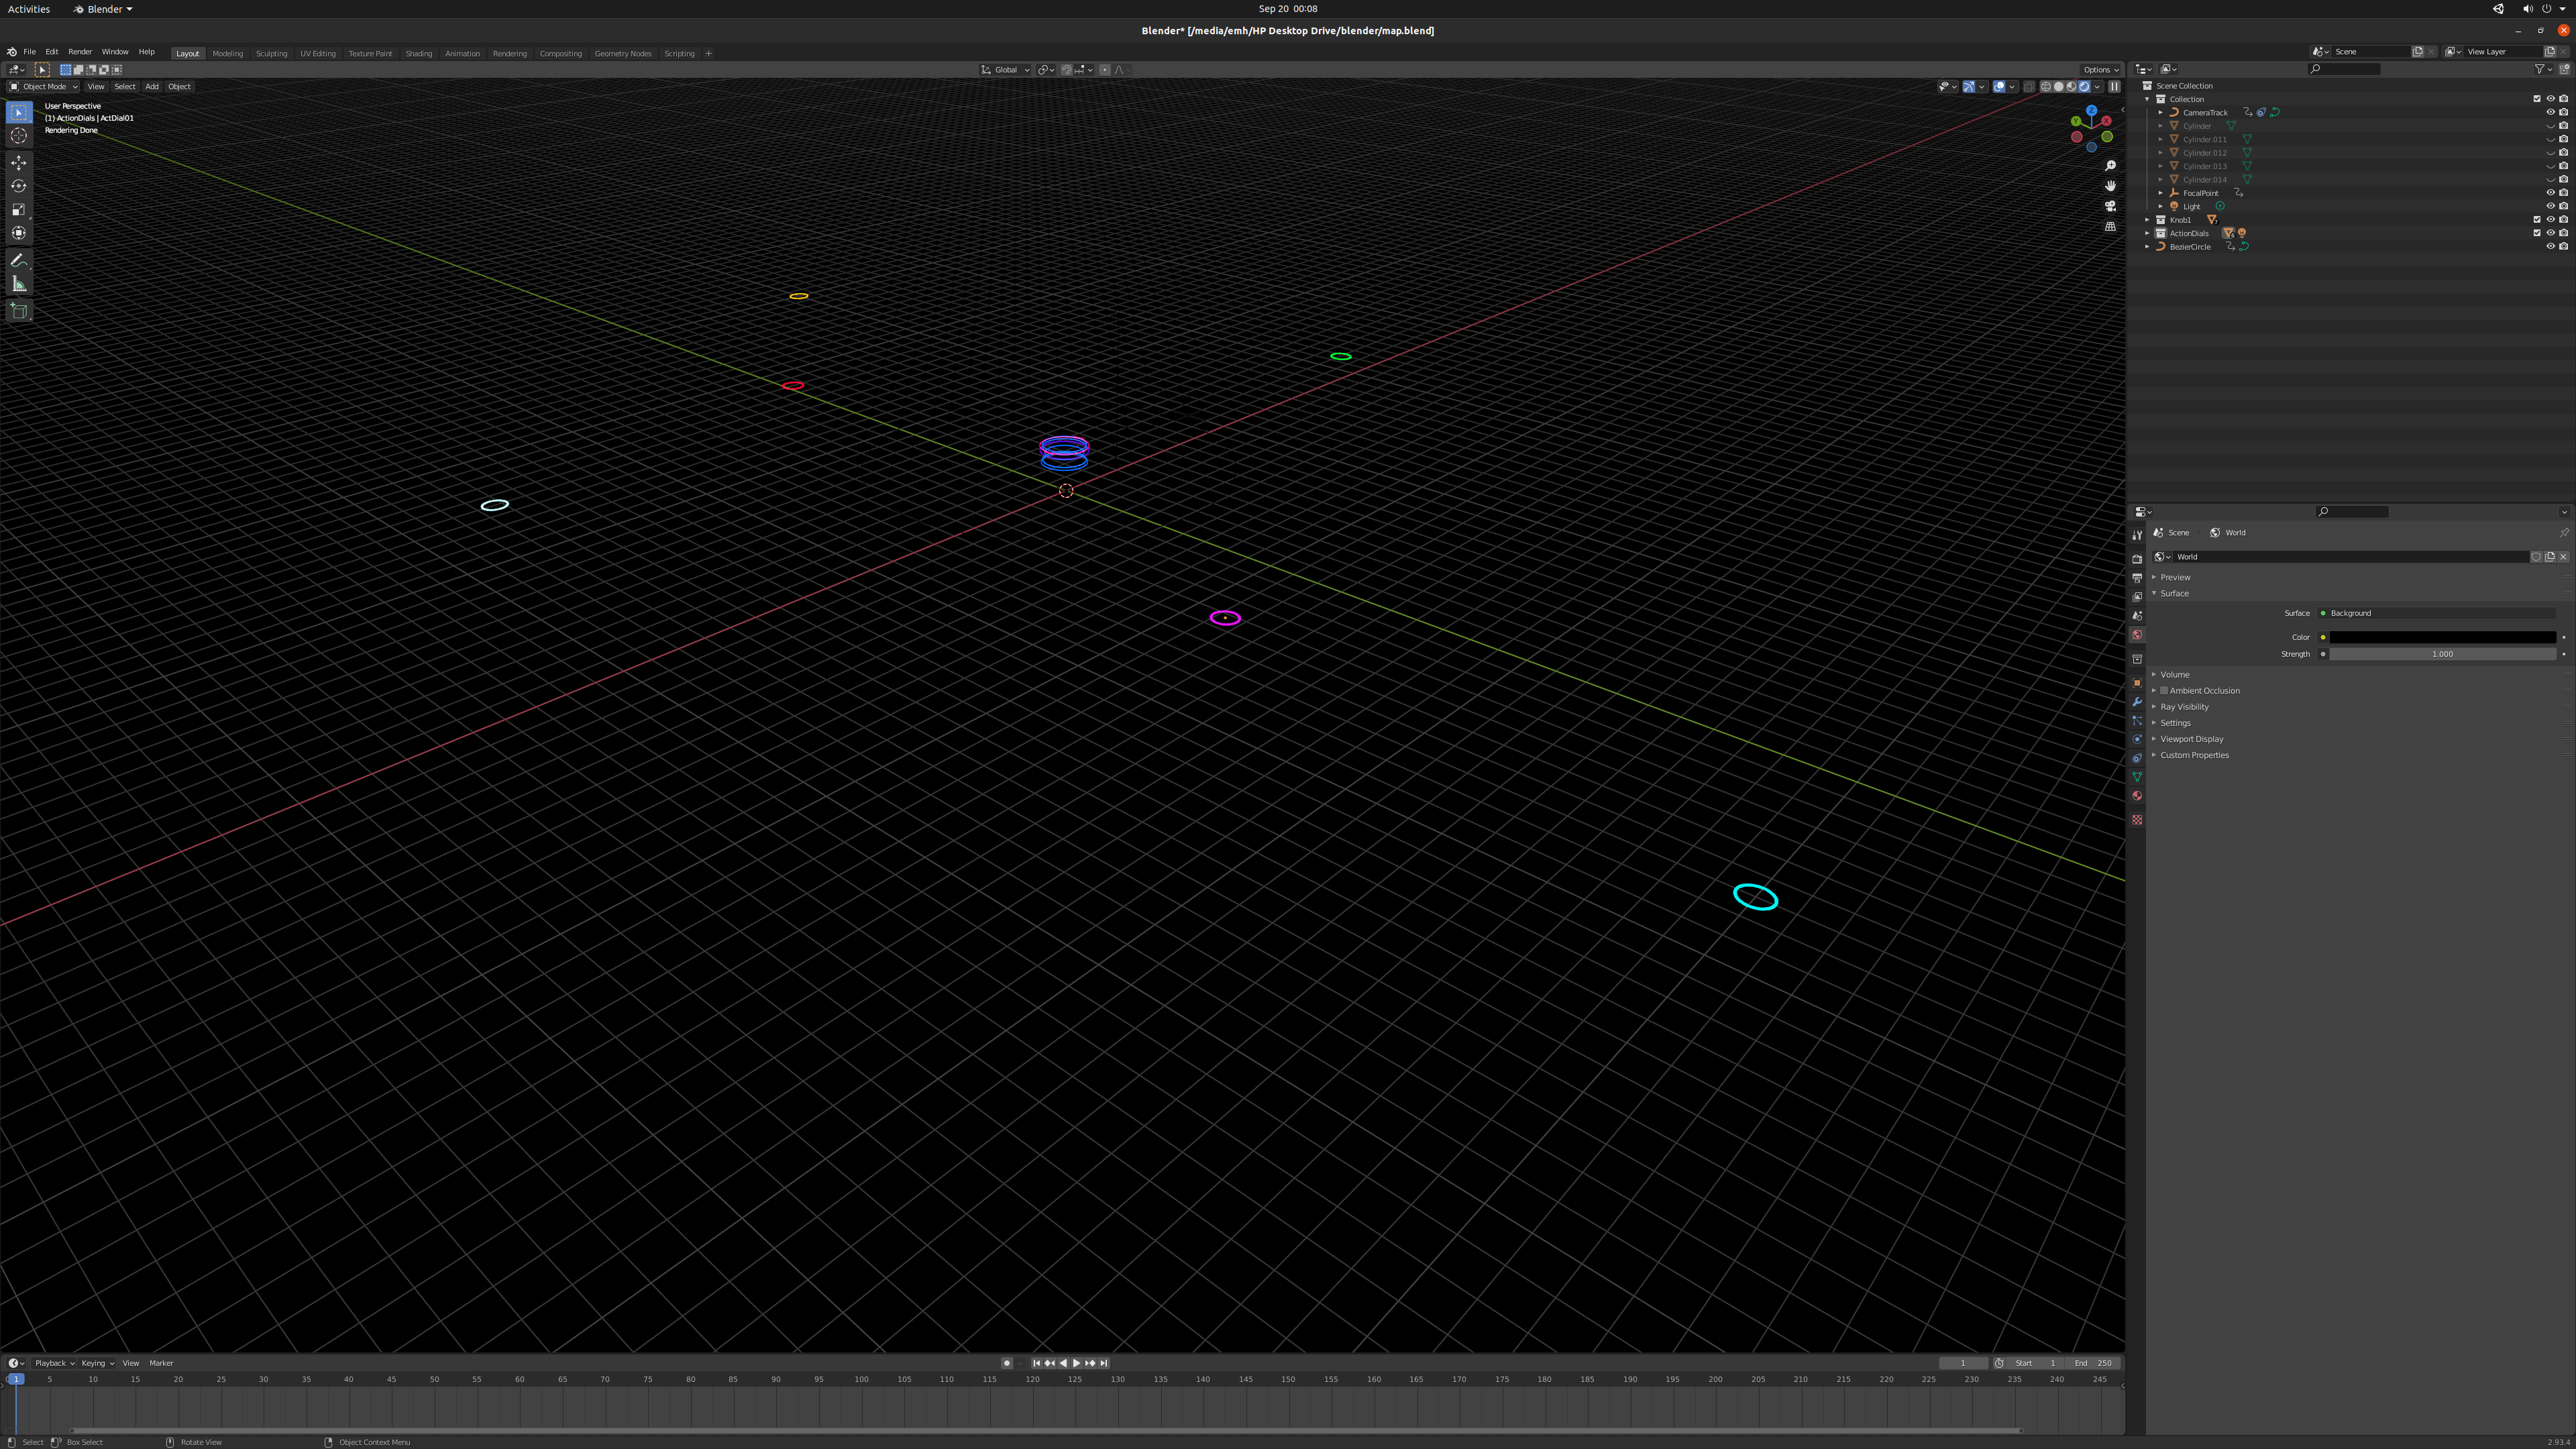Show Cylinder.011 in viewport
The image size is (2576, 1449).
pyautogui.click(x=2551, y=139)
